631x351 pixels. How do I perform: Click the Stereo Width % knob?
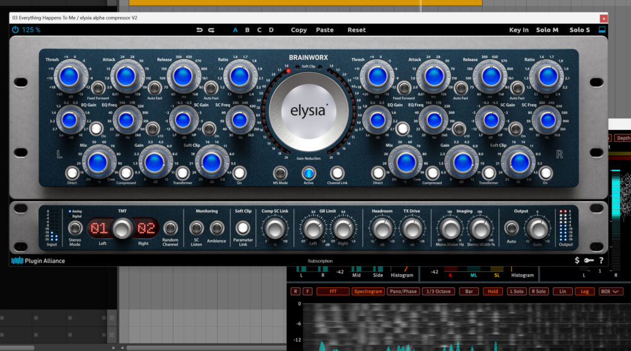(480, 229)
